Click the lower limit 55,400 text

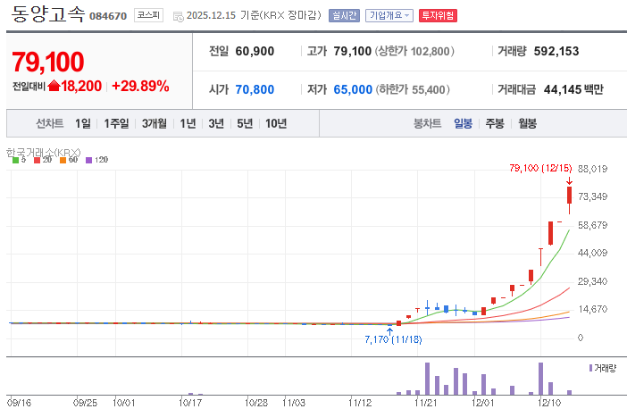click(413, 89)
